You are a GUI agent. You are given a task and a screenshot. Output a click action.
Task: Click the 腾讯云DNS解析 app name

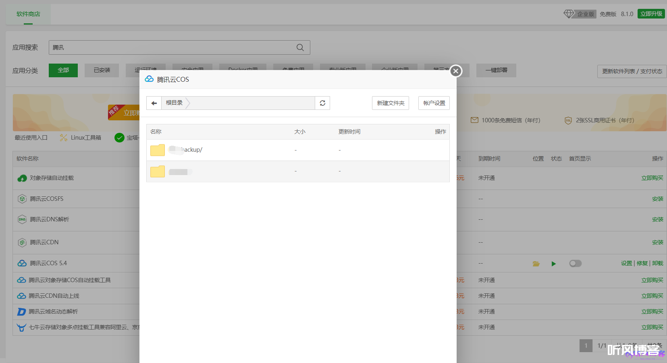(50, 219)
